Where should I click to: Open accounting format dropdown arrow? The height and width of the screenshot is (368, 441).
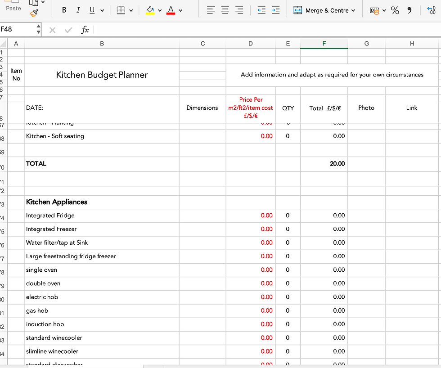(x=384, y=11)
